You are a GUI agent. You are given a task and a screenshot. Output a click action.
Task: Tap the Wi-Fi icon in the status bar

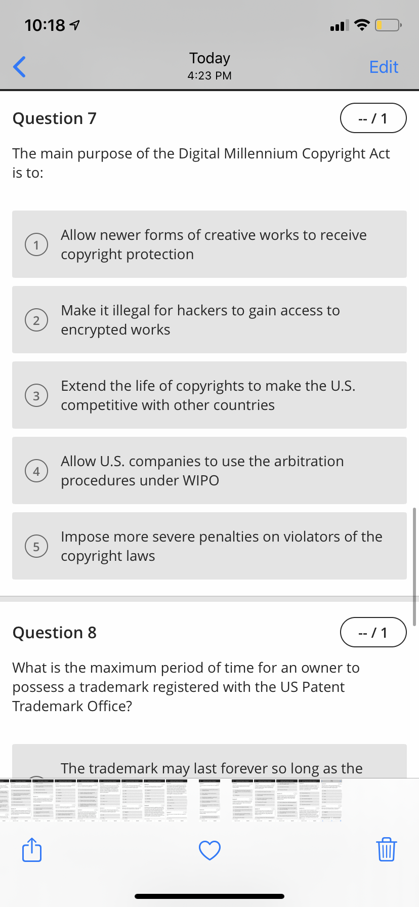point(362,24)
